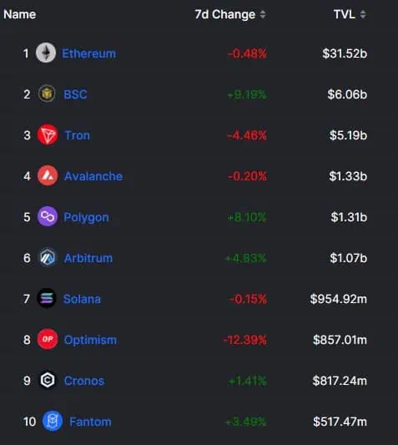
Task: Click the Cronos hexagon logo icon
Action: pos(48,380)
